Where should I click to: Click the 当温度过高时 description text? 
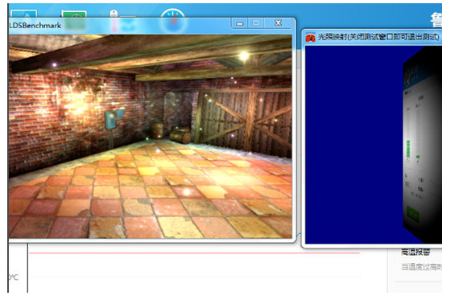click(x=421, y=267)
